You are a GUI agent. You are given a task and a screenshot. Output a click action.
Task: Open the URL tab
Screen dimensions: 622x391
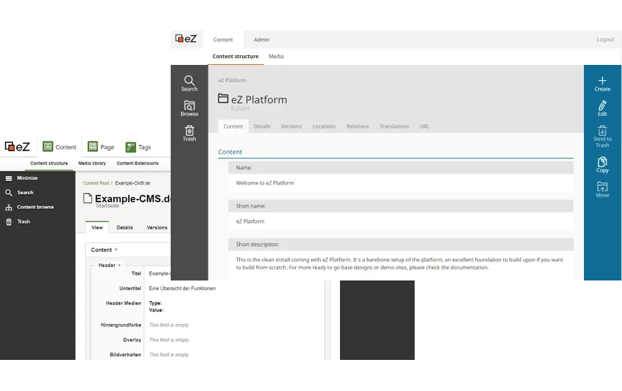424,126
